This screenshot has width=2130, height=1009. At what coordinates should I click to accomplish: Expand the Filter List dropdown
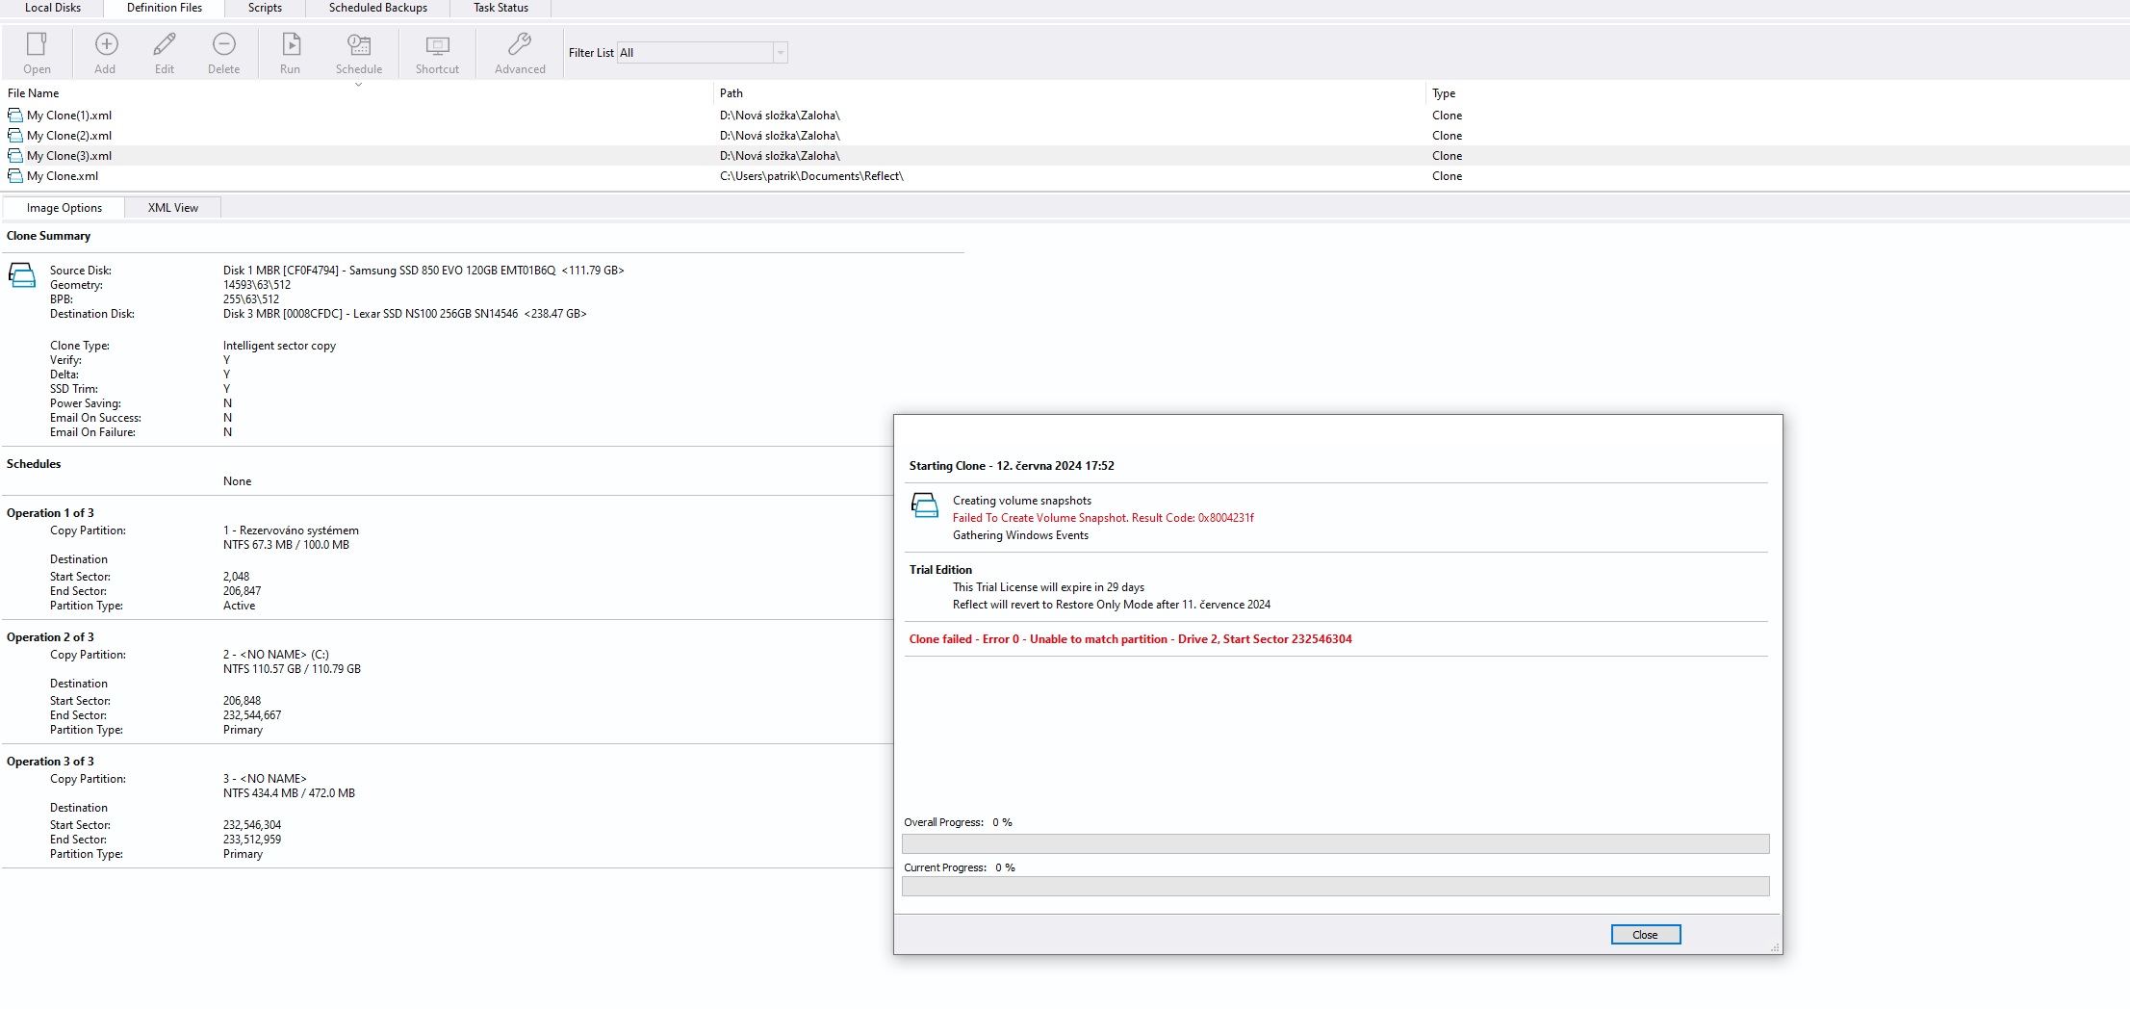780,53
